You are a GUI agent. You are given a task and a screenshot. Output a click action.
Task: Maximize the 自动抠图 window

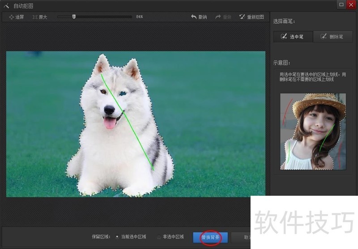pos(341,5)
